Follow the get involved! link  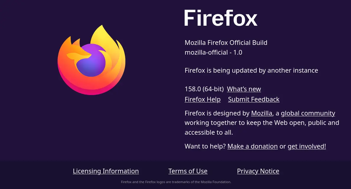click(x=307, y=146)
